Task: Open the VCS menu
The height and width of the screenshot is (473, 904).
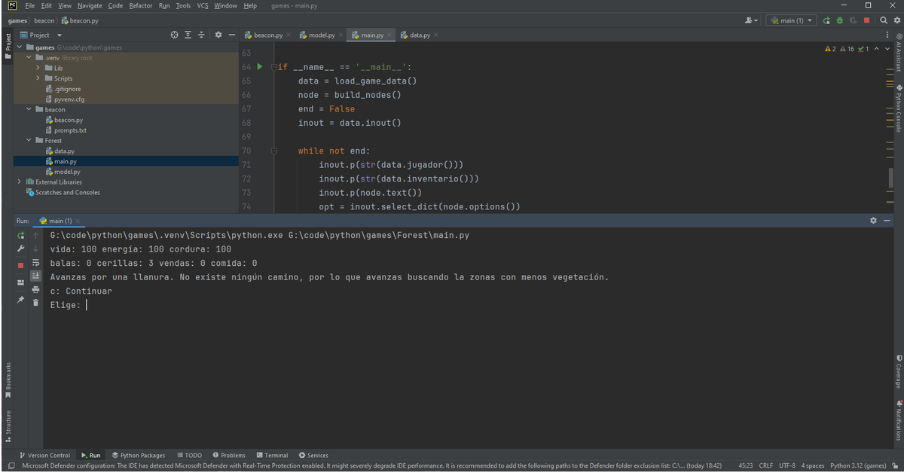Action: click(x=203, y=5)
